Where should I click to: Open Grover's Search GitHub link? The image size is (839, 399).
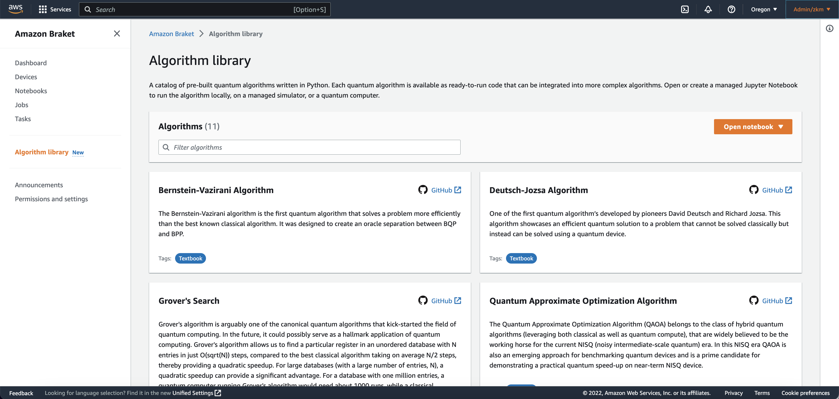[440, 301]
